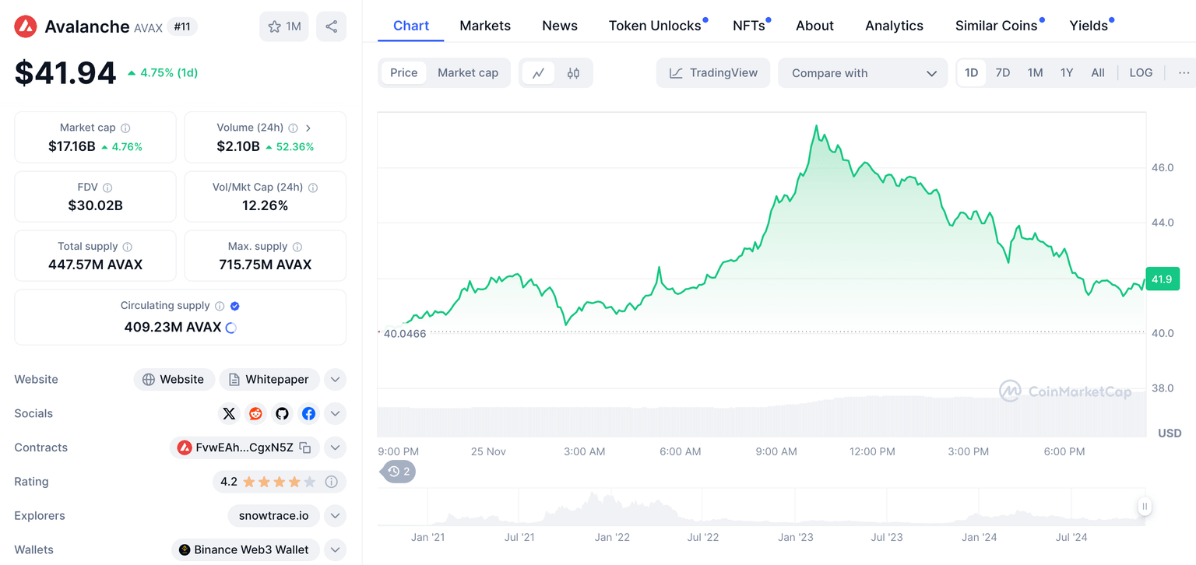Expand the Explorers list next to snowtrace.io
This screenshot has height=565, width=1196.
[335, 516]
